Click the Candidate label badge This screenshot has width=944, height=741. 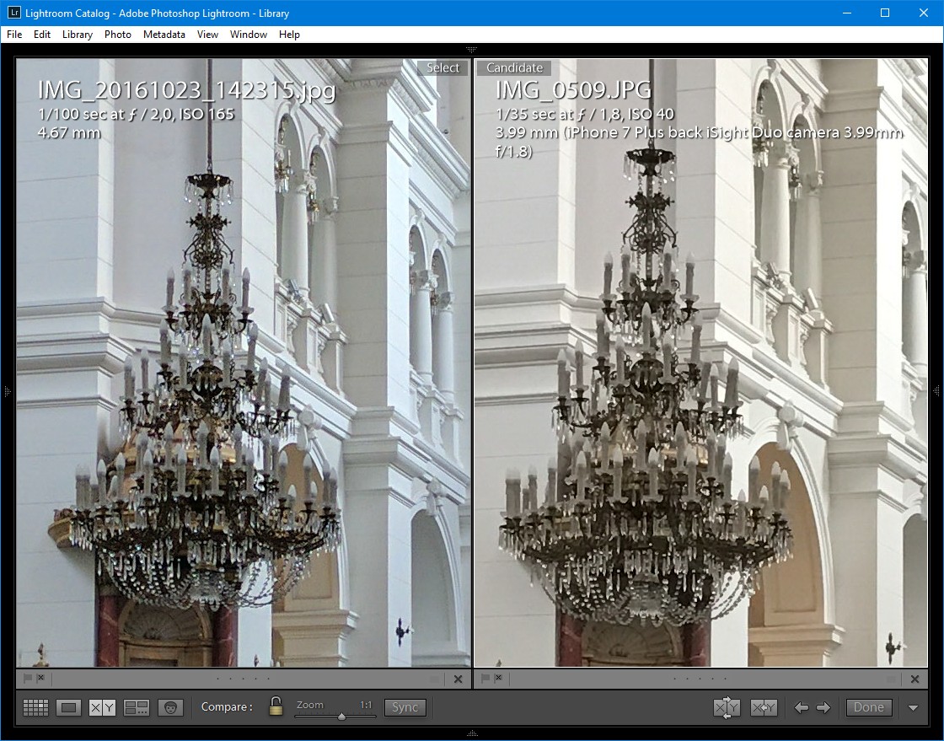(x=514, y=67)
